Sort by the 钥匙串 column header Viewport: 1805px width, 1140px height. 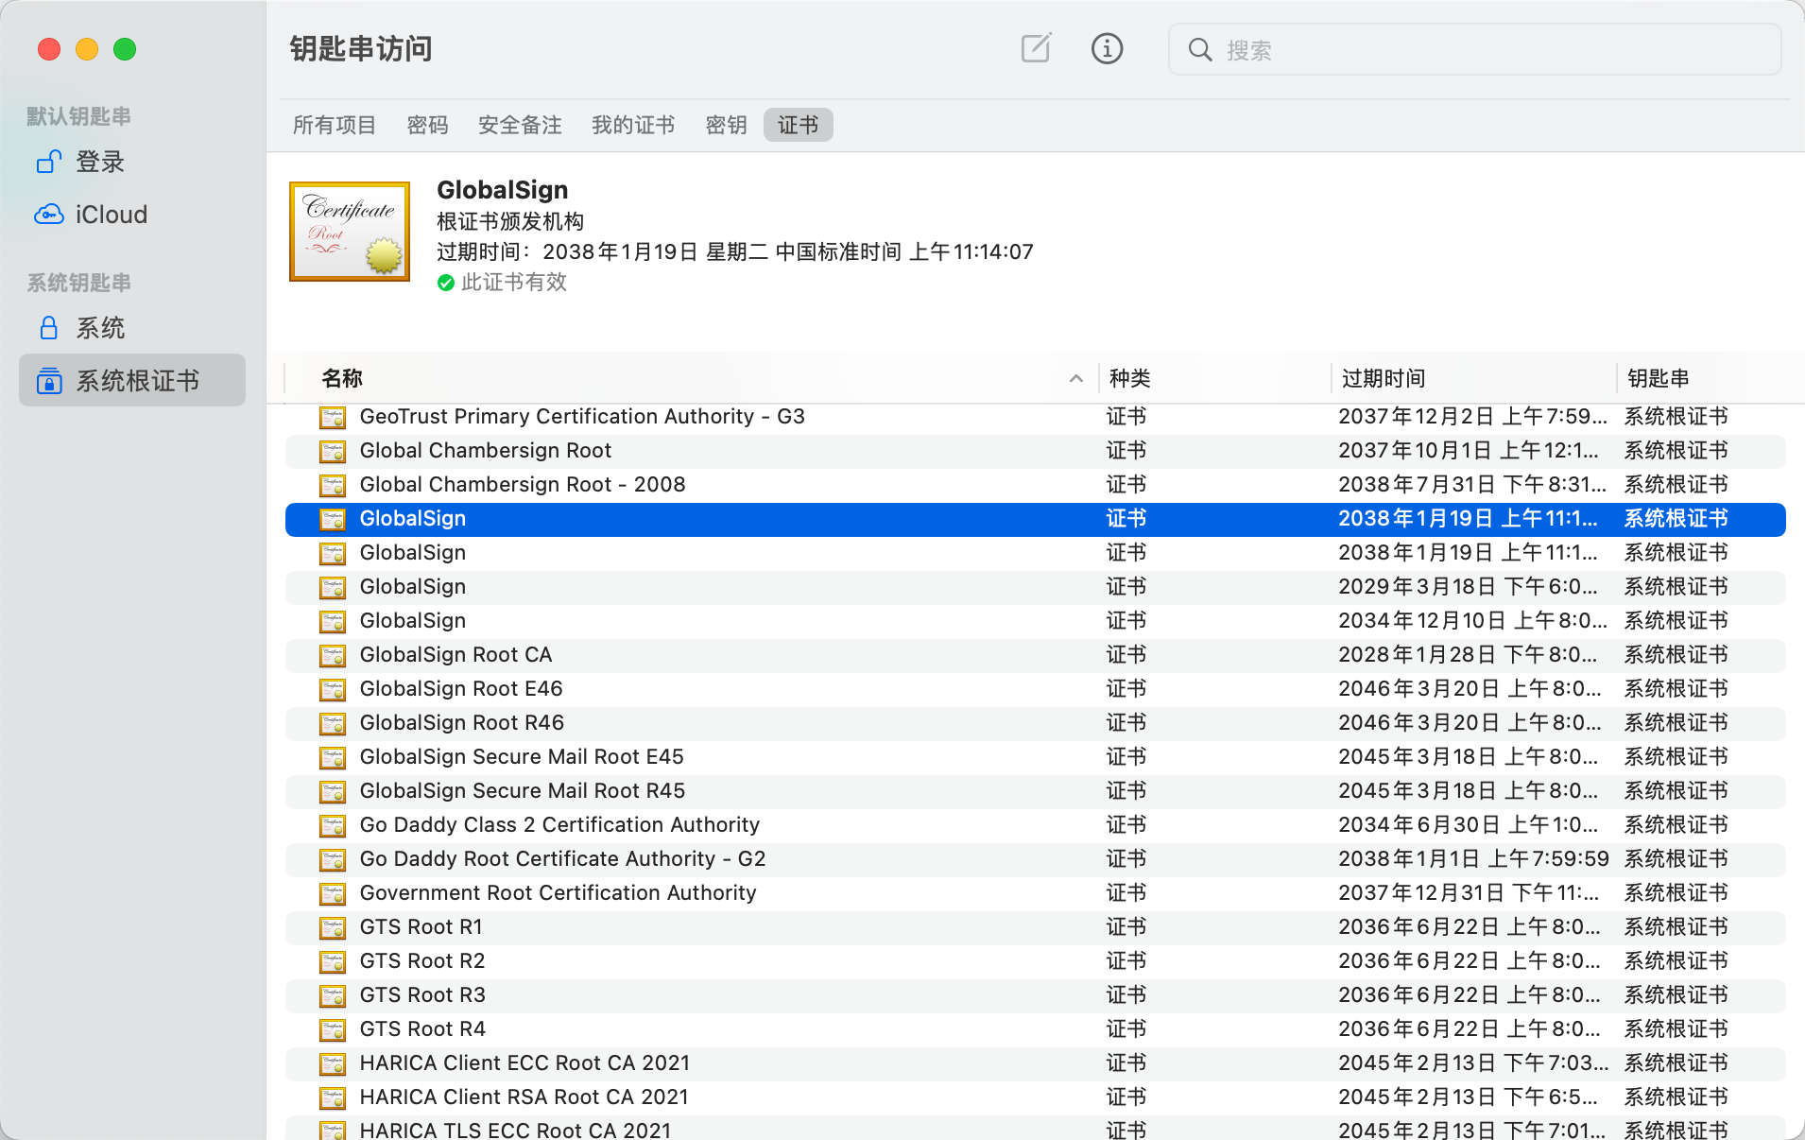[1658, 378]
